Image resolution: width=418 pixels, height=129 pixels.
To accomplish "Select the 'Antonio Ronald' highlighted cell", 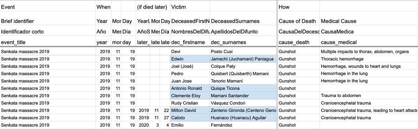I will point(190,88).
